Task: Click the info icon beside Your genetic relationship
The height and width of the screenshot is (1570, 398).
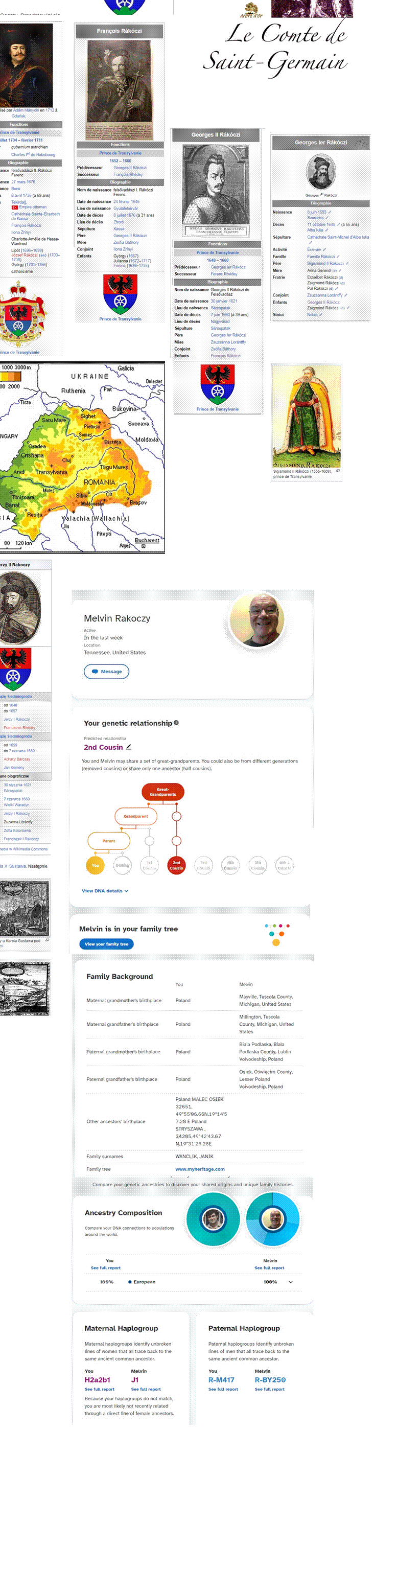Action: click(176, 723)
